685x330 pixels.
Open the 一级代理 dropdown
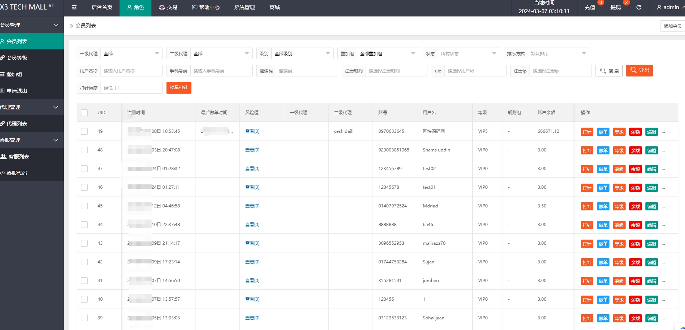point(132,53)
